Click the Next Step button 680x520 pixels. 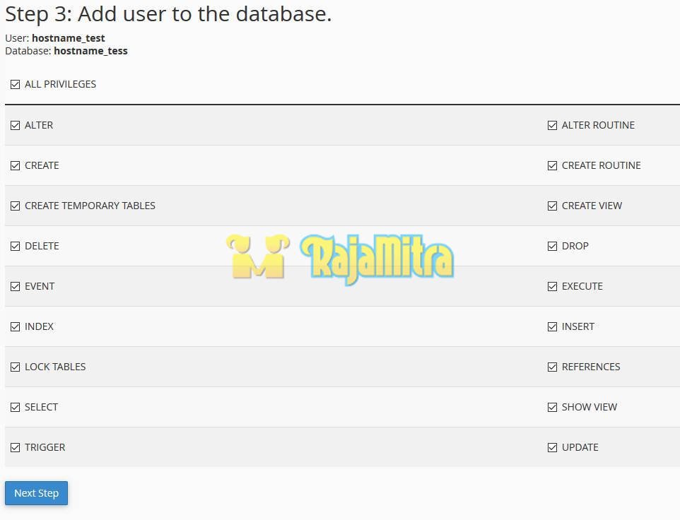pos(36,493)
